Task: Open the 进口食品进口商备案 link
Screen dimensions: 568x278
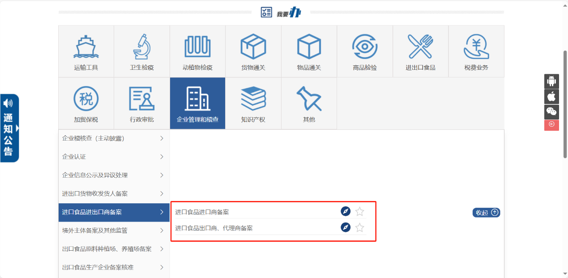Action: 202,212
